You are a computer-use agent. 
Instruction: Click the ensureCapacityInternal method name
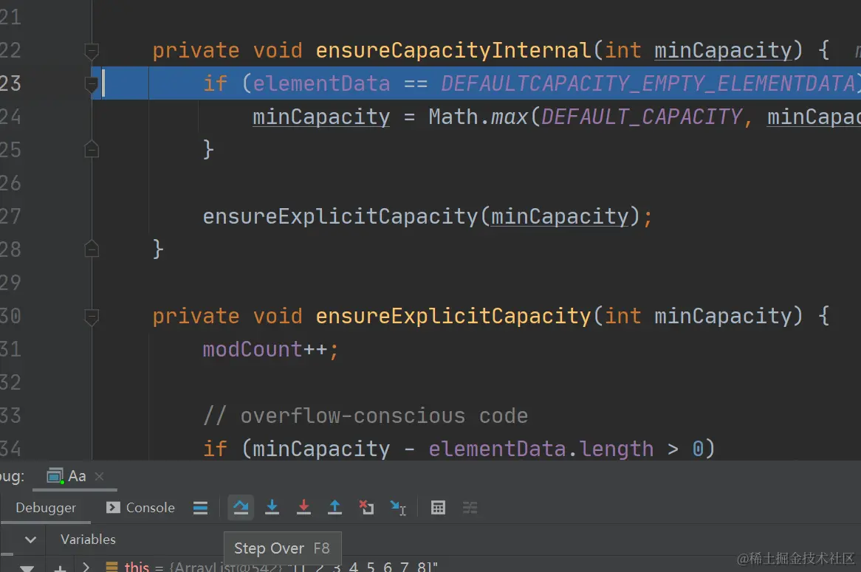point(453,50)
